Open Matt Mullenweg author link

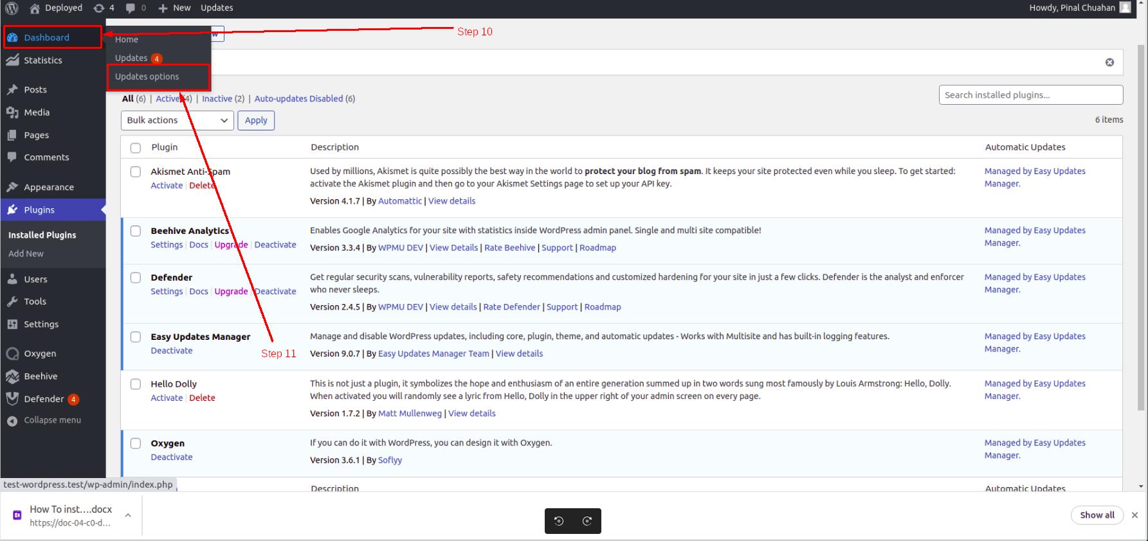pos(410,414)
